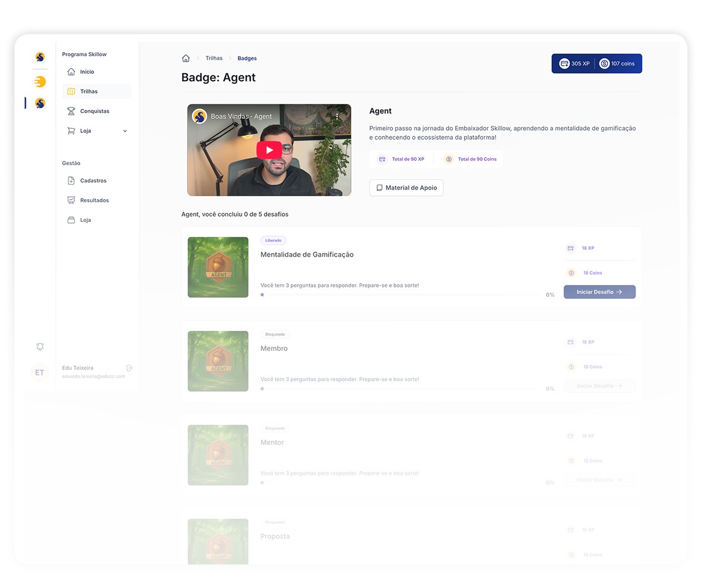
Task: Click the Membro badge thumbnail
Action: point(218,361)
